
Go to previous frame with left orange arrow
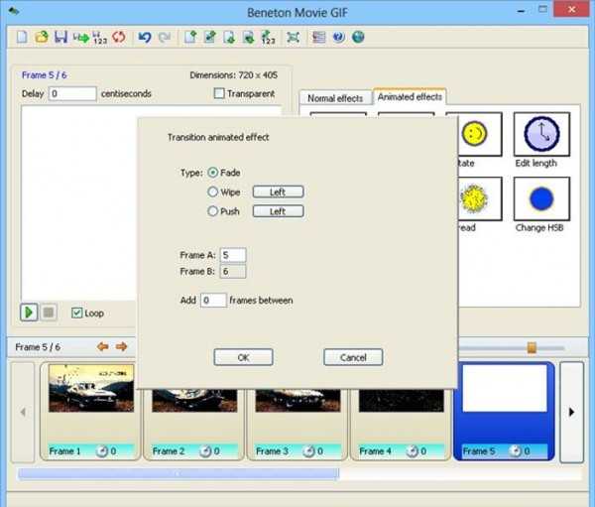102,346
